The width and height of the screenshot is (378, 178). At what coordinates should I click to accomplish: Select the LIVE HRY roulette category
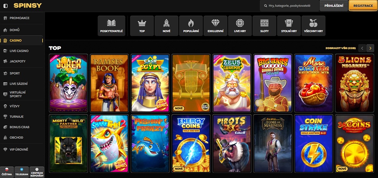click(240, 26)
